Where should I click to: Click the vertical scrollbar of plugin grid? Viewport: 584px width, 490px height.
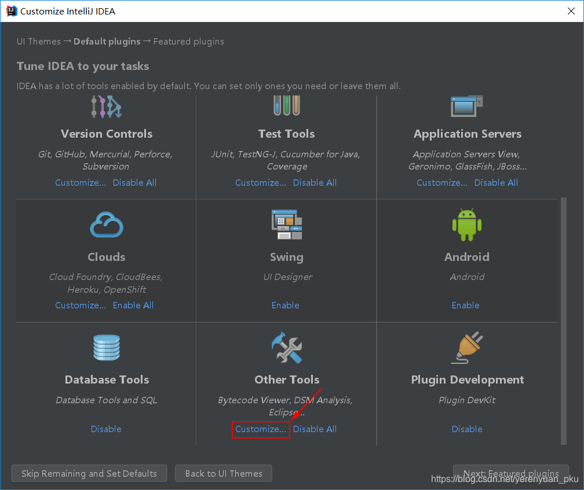point(564,321)
